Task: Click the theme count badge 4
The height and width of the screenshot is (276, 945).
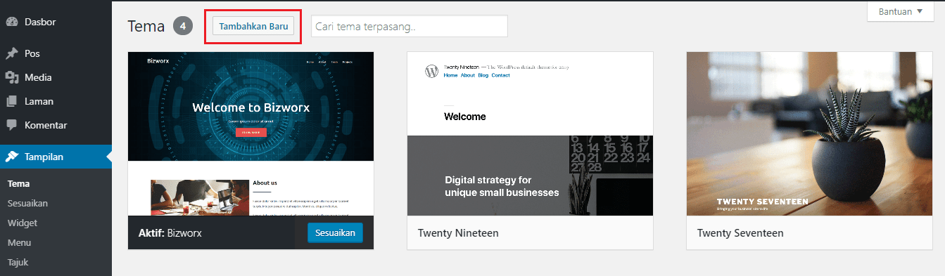Action: pos(183,27)
